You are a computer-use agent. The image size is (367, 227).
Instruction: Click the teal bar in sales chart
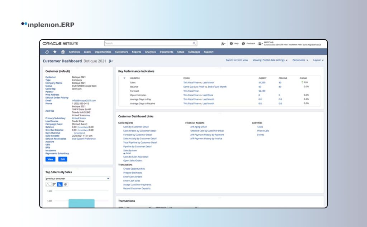(81, 203)
